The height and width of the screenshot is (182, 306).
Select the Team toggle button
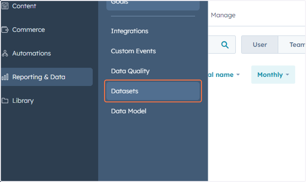click(x=292, y=45)
